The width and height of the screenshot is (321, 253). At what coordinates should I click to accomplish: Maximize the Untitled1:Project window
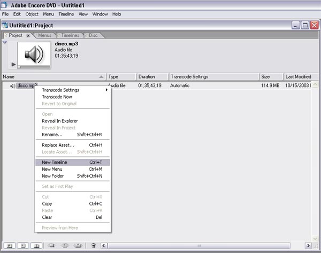[305, 26]
